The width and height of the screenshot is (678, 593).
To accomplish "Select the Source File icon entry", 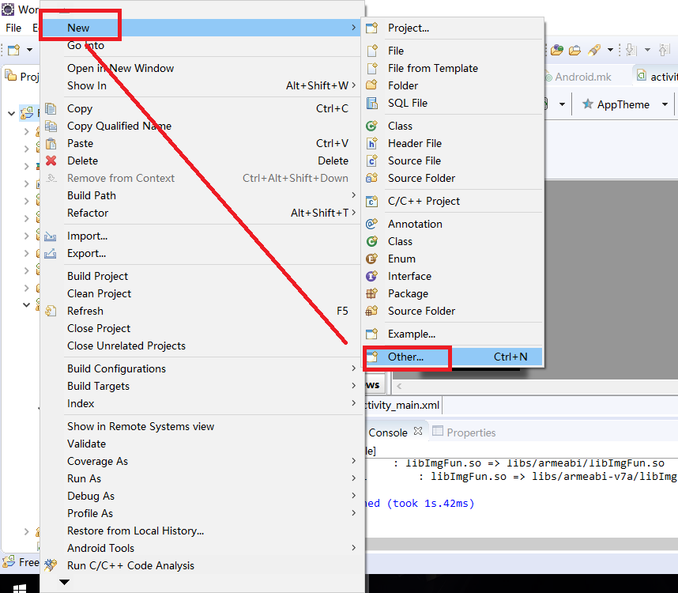I will [x=453, y=161].
